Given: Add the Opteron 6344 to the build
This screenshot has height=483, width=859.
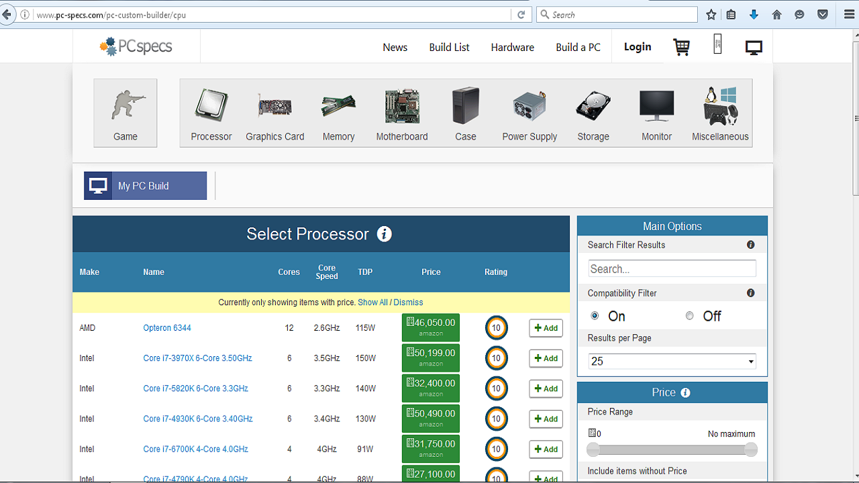Looking at the screenshot, I should (546, 328).
